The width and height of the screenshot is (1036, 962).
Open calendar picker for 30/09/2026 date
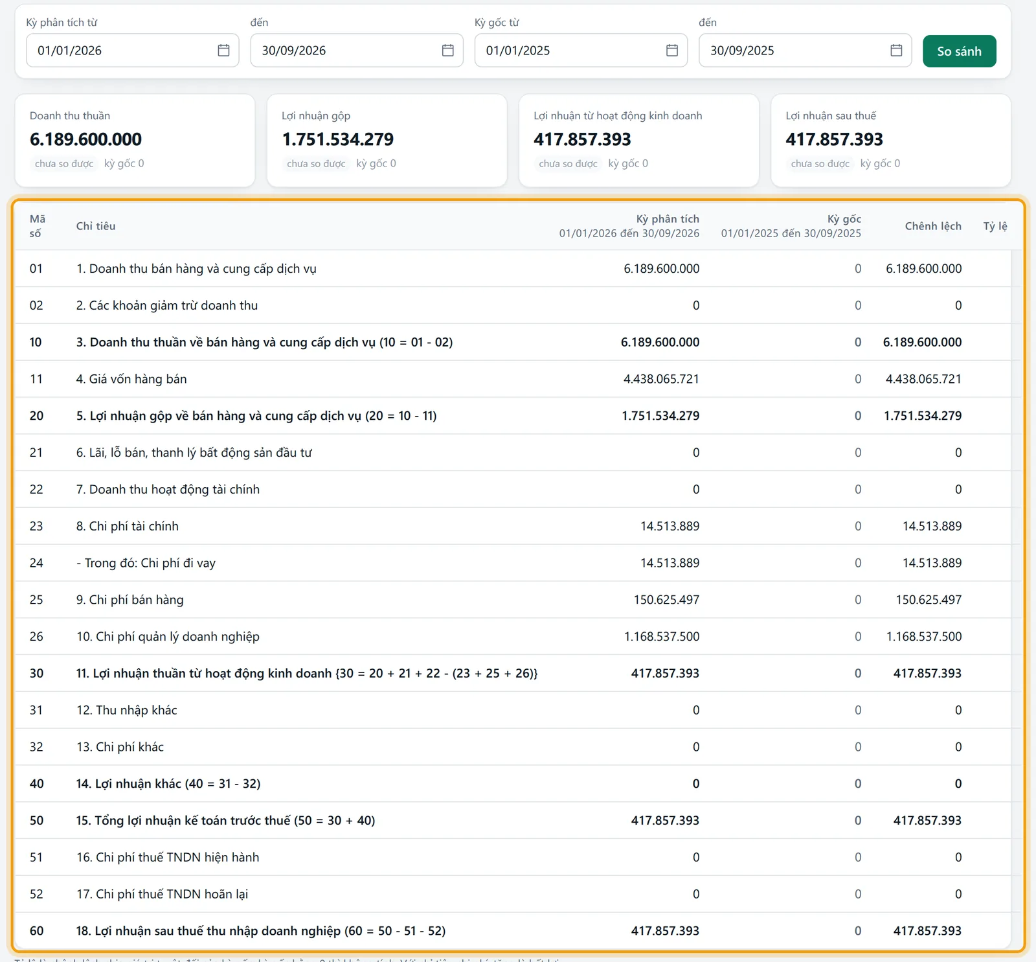(447, 51)
